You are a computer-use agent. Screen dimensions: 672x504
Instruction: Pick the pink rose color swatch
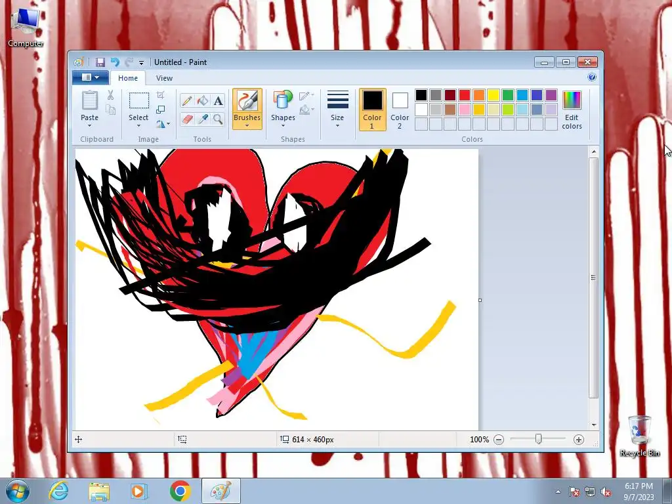point(465,110)
